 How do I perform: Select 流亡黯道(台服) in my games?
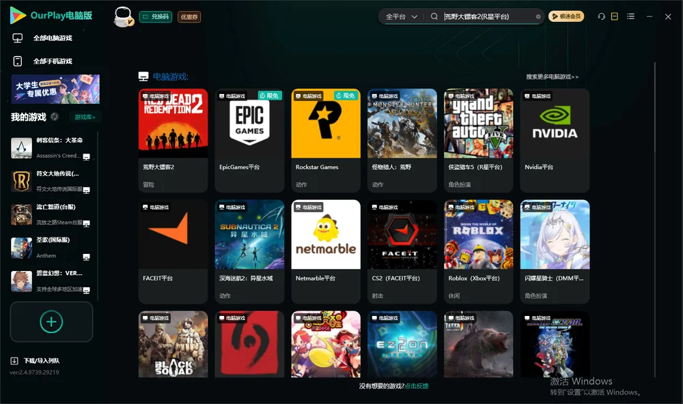coord(51,214)
